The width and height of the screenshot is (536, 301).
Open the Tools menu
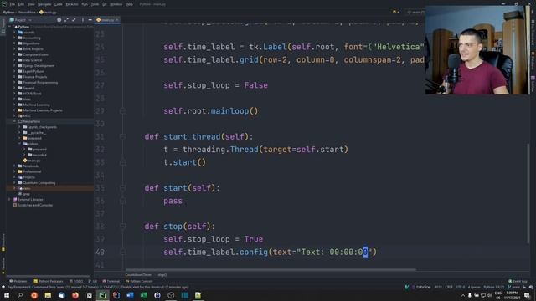coord(95,4)
